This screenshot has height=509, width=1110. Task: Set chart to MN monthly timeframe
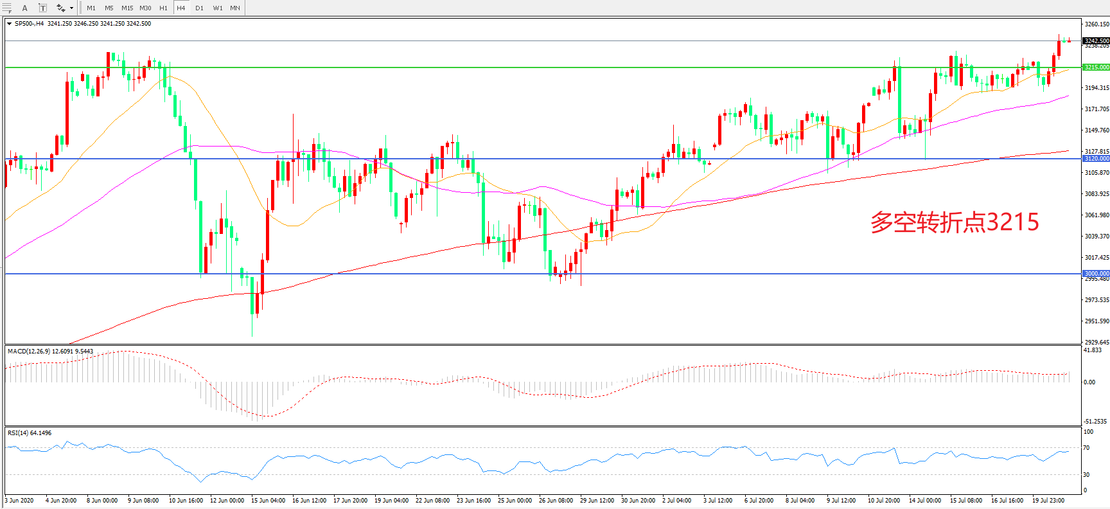(235, 8)
